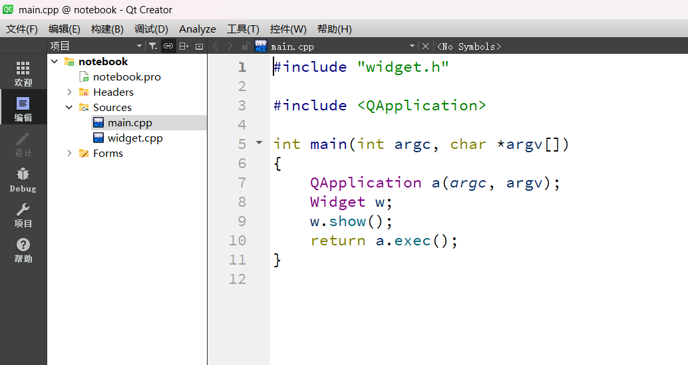
Task: Go back with left arrow in editor toolbar
Action: coord(215,46)
